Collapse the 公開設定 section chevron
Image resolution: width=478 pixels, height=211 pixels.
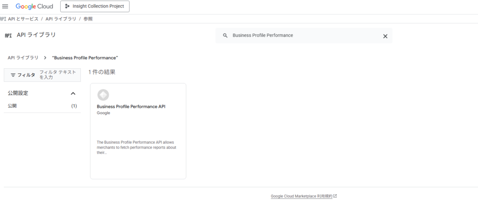pyautogui.click(x=73, y=93)
